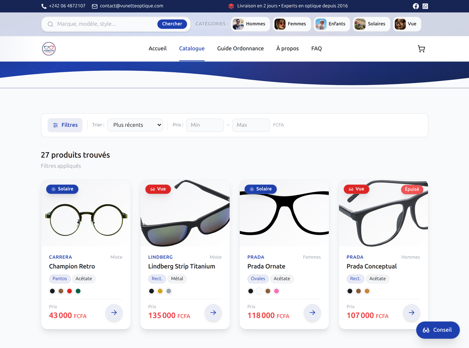Click the delivery stack icon
The height and width of the screenshot is (348, 469).
231,6
